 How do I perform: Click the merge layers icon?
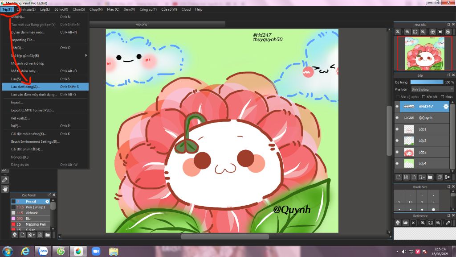[x=448, y=177]
